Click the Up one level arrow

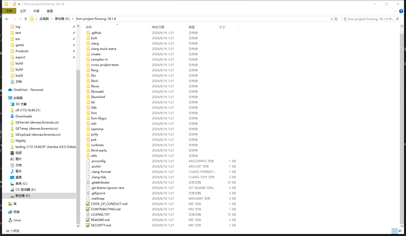point(26,19)
